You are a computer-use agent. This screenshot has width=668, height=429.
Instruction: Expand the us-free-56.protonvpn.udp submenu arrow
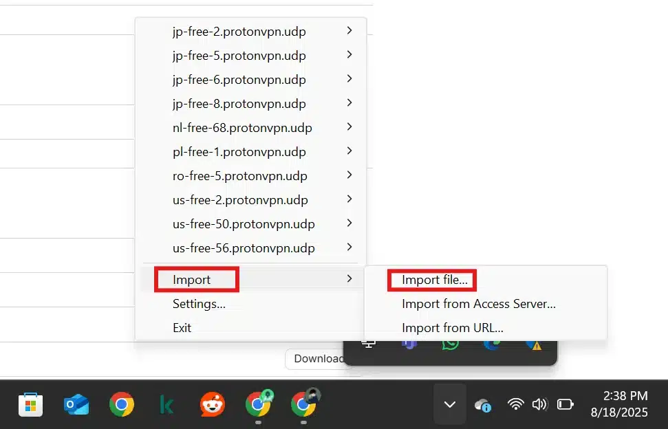point(349,247)
